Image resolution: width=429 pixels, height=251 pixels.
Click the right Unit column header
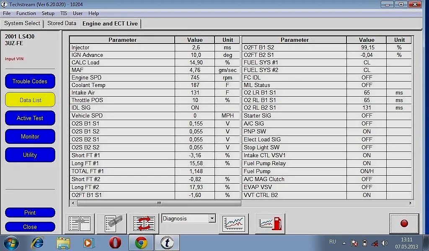click(x=399, y=40)
